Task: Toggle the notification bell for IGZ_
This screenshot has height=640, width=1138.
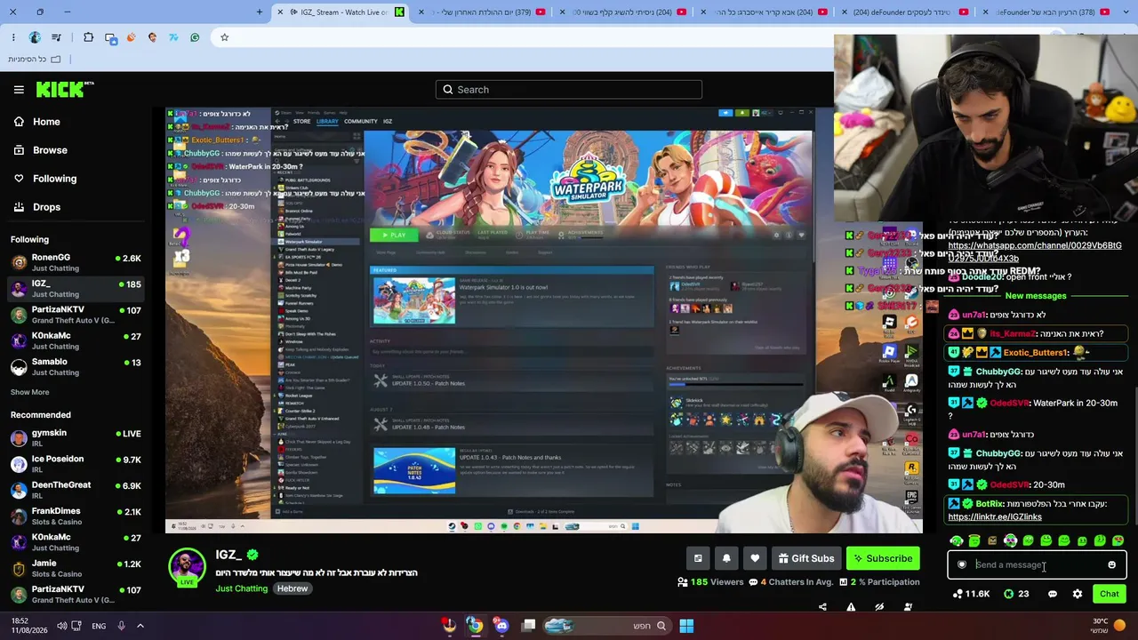Action: [726, 558]
